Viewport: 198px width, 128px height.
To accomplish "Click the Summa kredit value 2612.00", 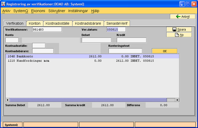I will pyautogui.click(x=109, y=105).
